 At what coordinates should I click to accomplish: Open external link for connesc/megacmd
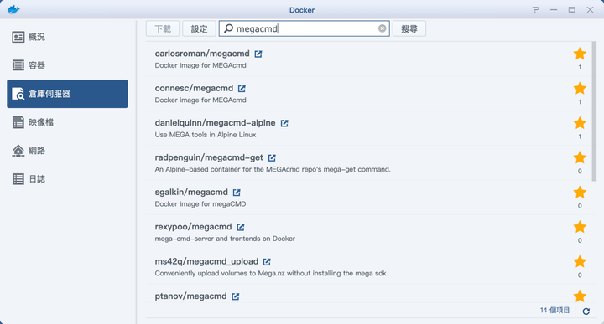[242, 89]
